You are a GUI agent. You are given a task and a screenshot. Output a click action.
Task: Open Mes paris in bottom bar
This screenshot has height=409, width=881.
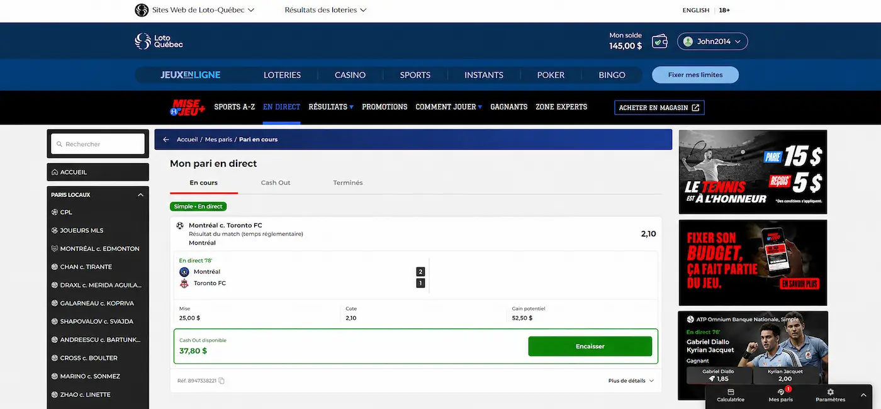point(781,395)
